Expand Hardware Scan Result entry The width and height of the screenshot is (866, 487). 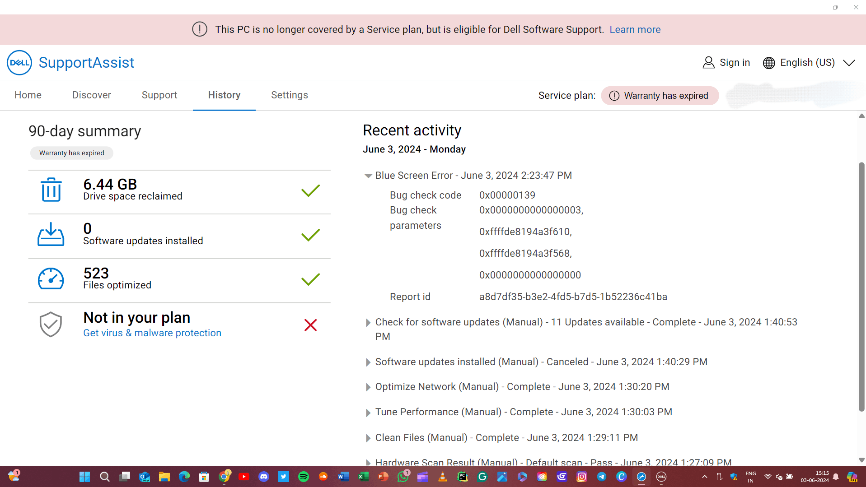click(x=368, y=463)
